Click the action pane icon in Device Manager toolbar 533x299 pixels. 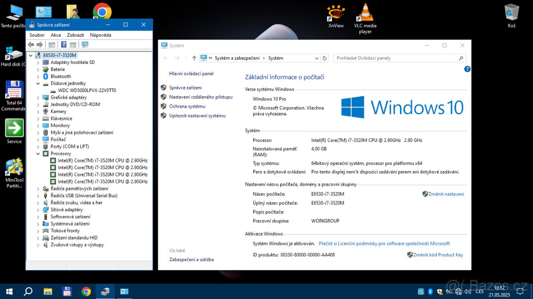tap(73, 44)
